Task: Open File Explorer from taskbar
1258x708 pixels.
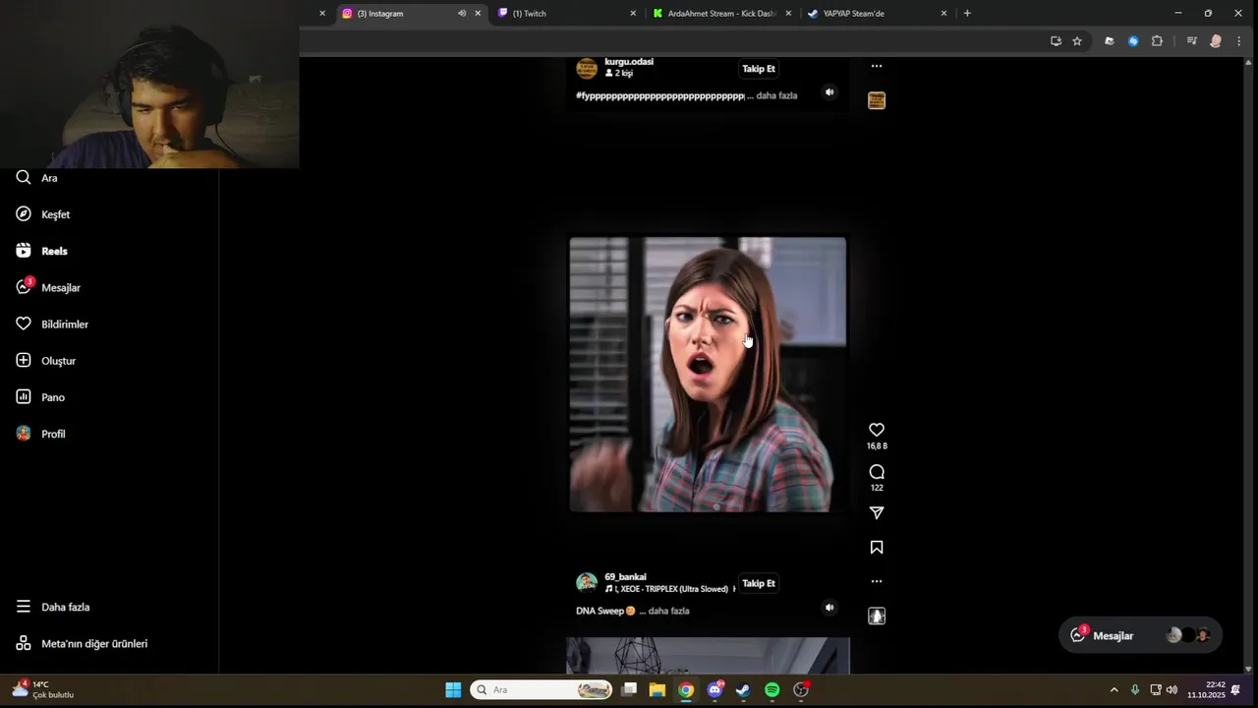Action: pyautogui.click(x=658, y=690)
